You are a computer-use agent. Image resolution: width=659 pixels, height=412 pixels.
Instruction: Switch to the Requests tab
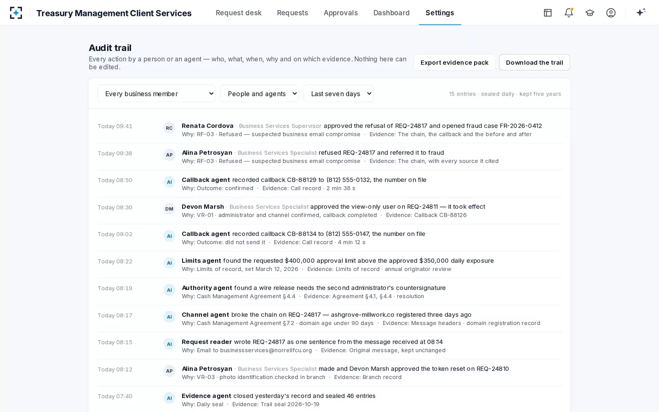(x=292, y=13)
